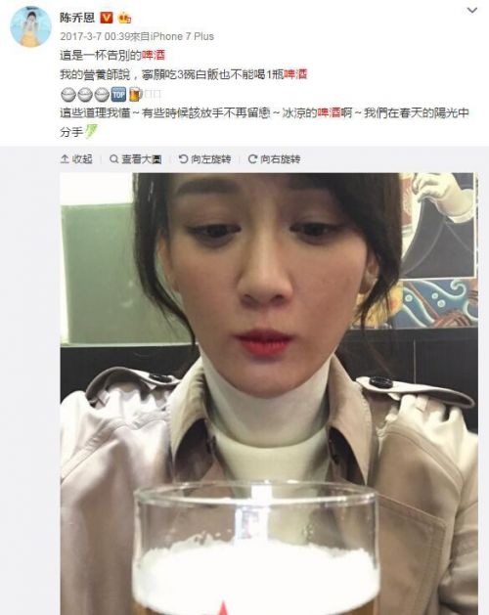Image resolution: width=489 pixels, height=615 pixels.
Task: Rotate the image left with 向左旋转
Action: point(204,158)
